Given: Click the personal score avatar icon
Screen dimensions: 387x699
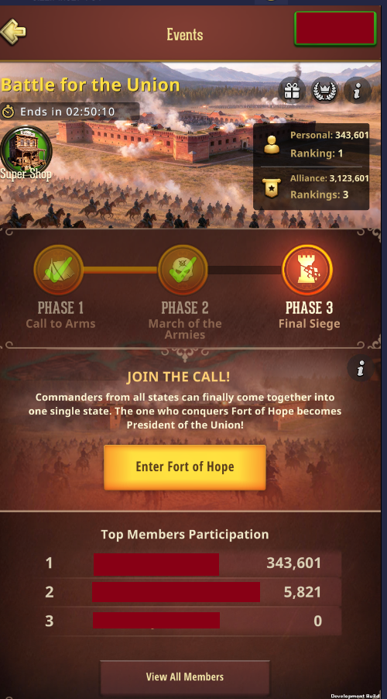Looking at the screenshot, I should pyautogui.click(x=272, y=144).
